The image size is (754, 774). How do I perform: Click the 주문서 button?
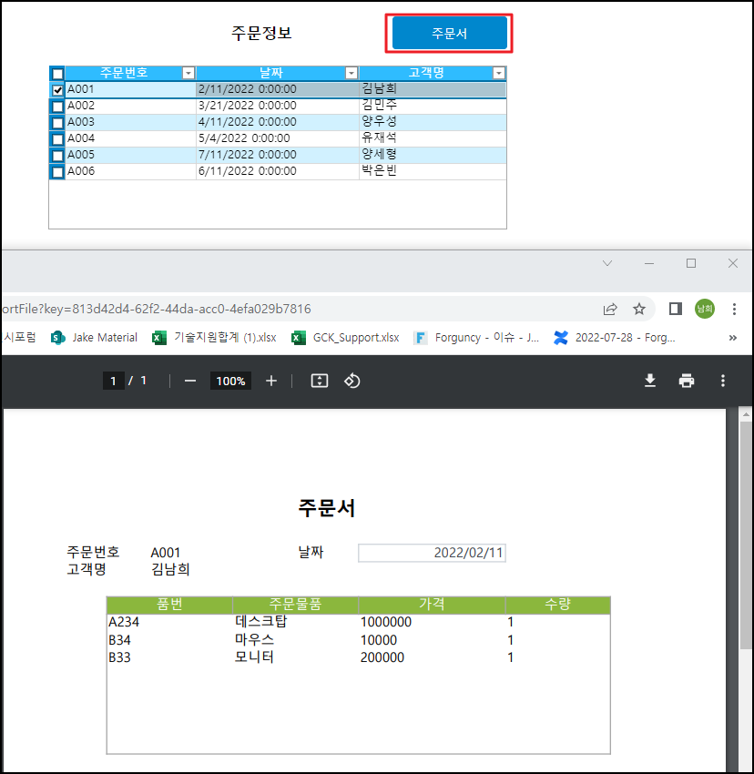tap(449, 33)
